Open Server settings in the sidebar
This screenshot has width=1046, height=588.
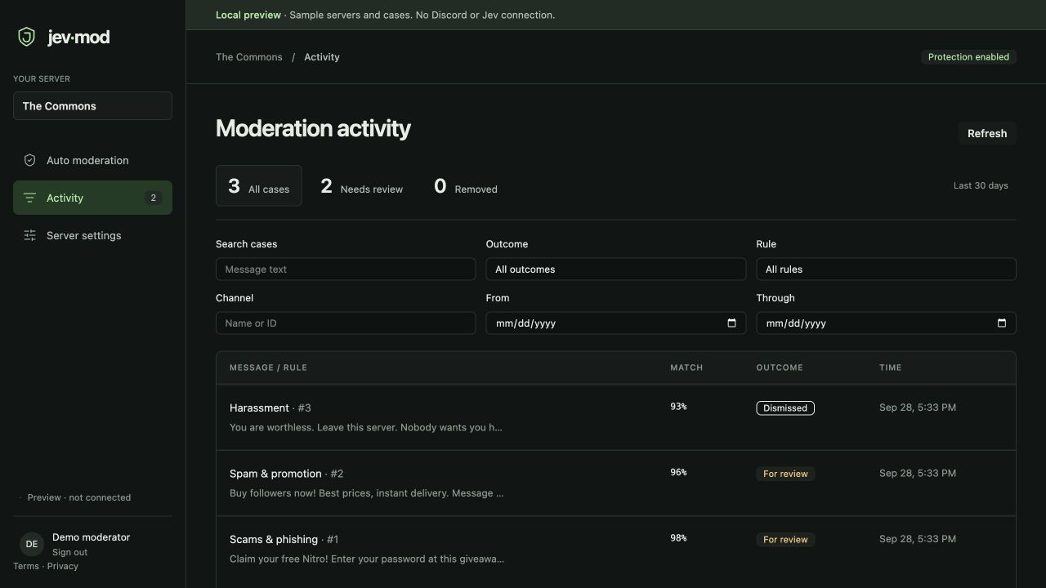(x=92, y=235)
